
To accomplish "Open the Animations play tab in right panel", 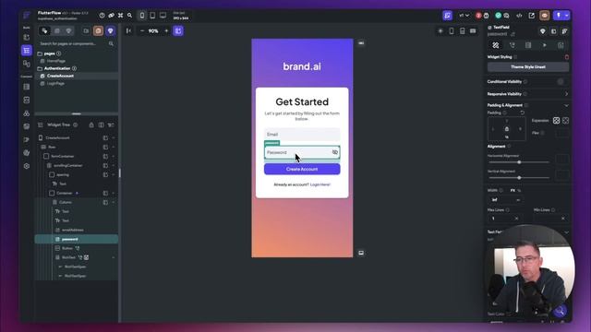I will point(545,45).
